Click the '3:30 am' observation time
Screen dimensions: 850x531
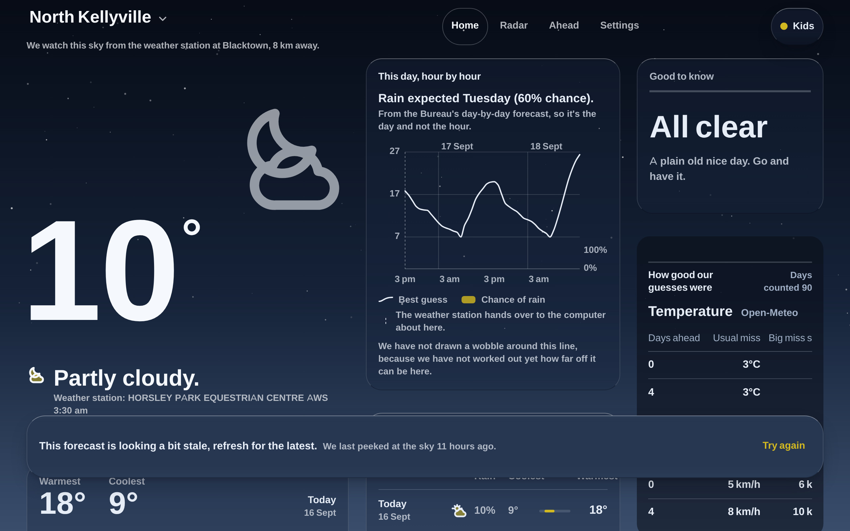(71, 410)
